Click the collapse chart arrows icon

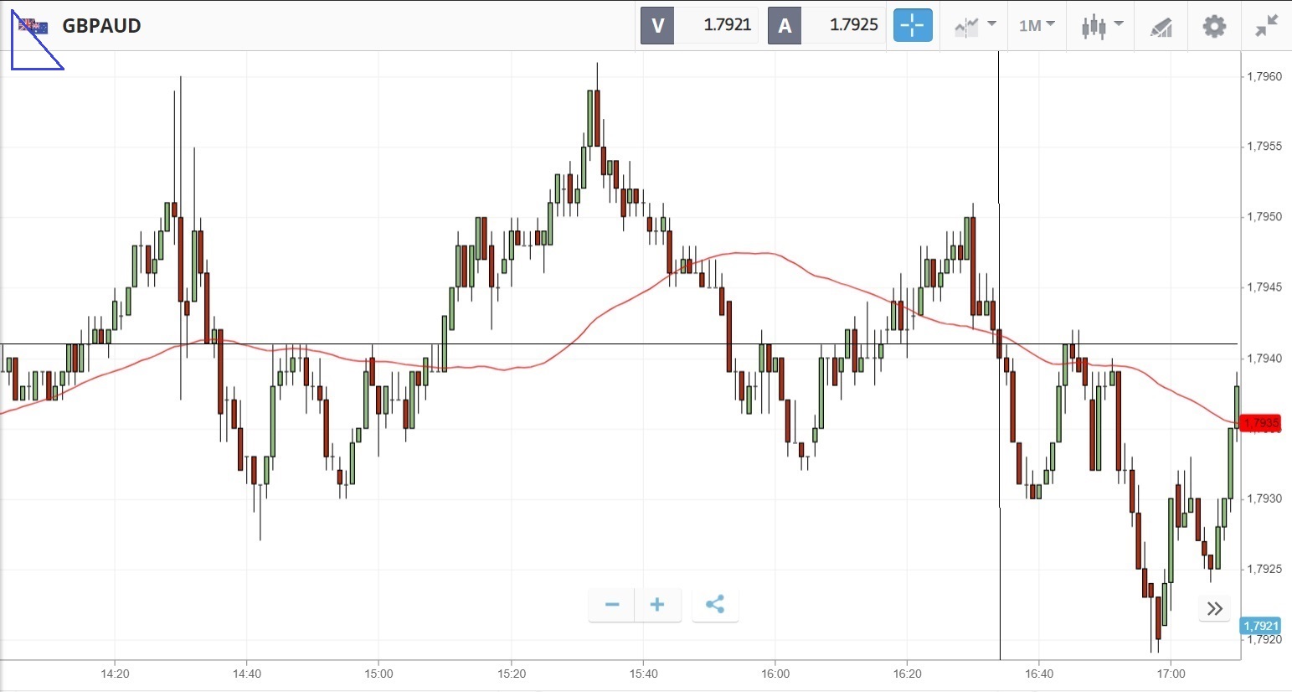click(1266, 26)
